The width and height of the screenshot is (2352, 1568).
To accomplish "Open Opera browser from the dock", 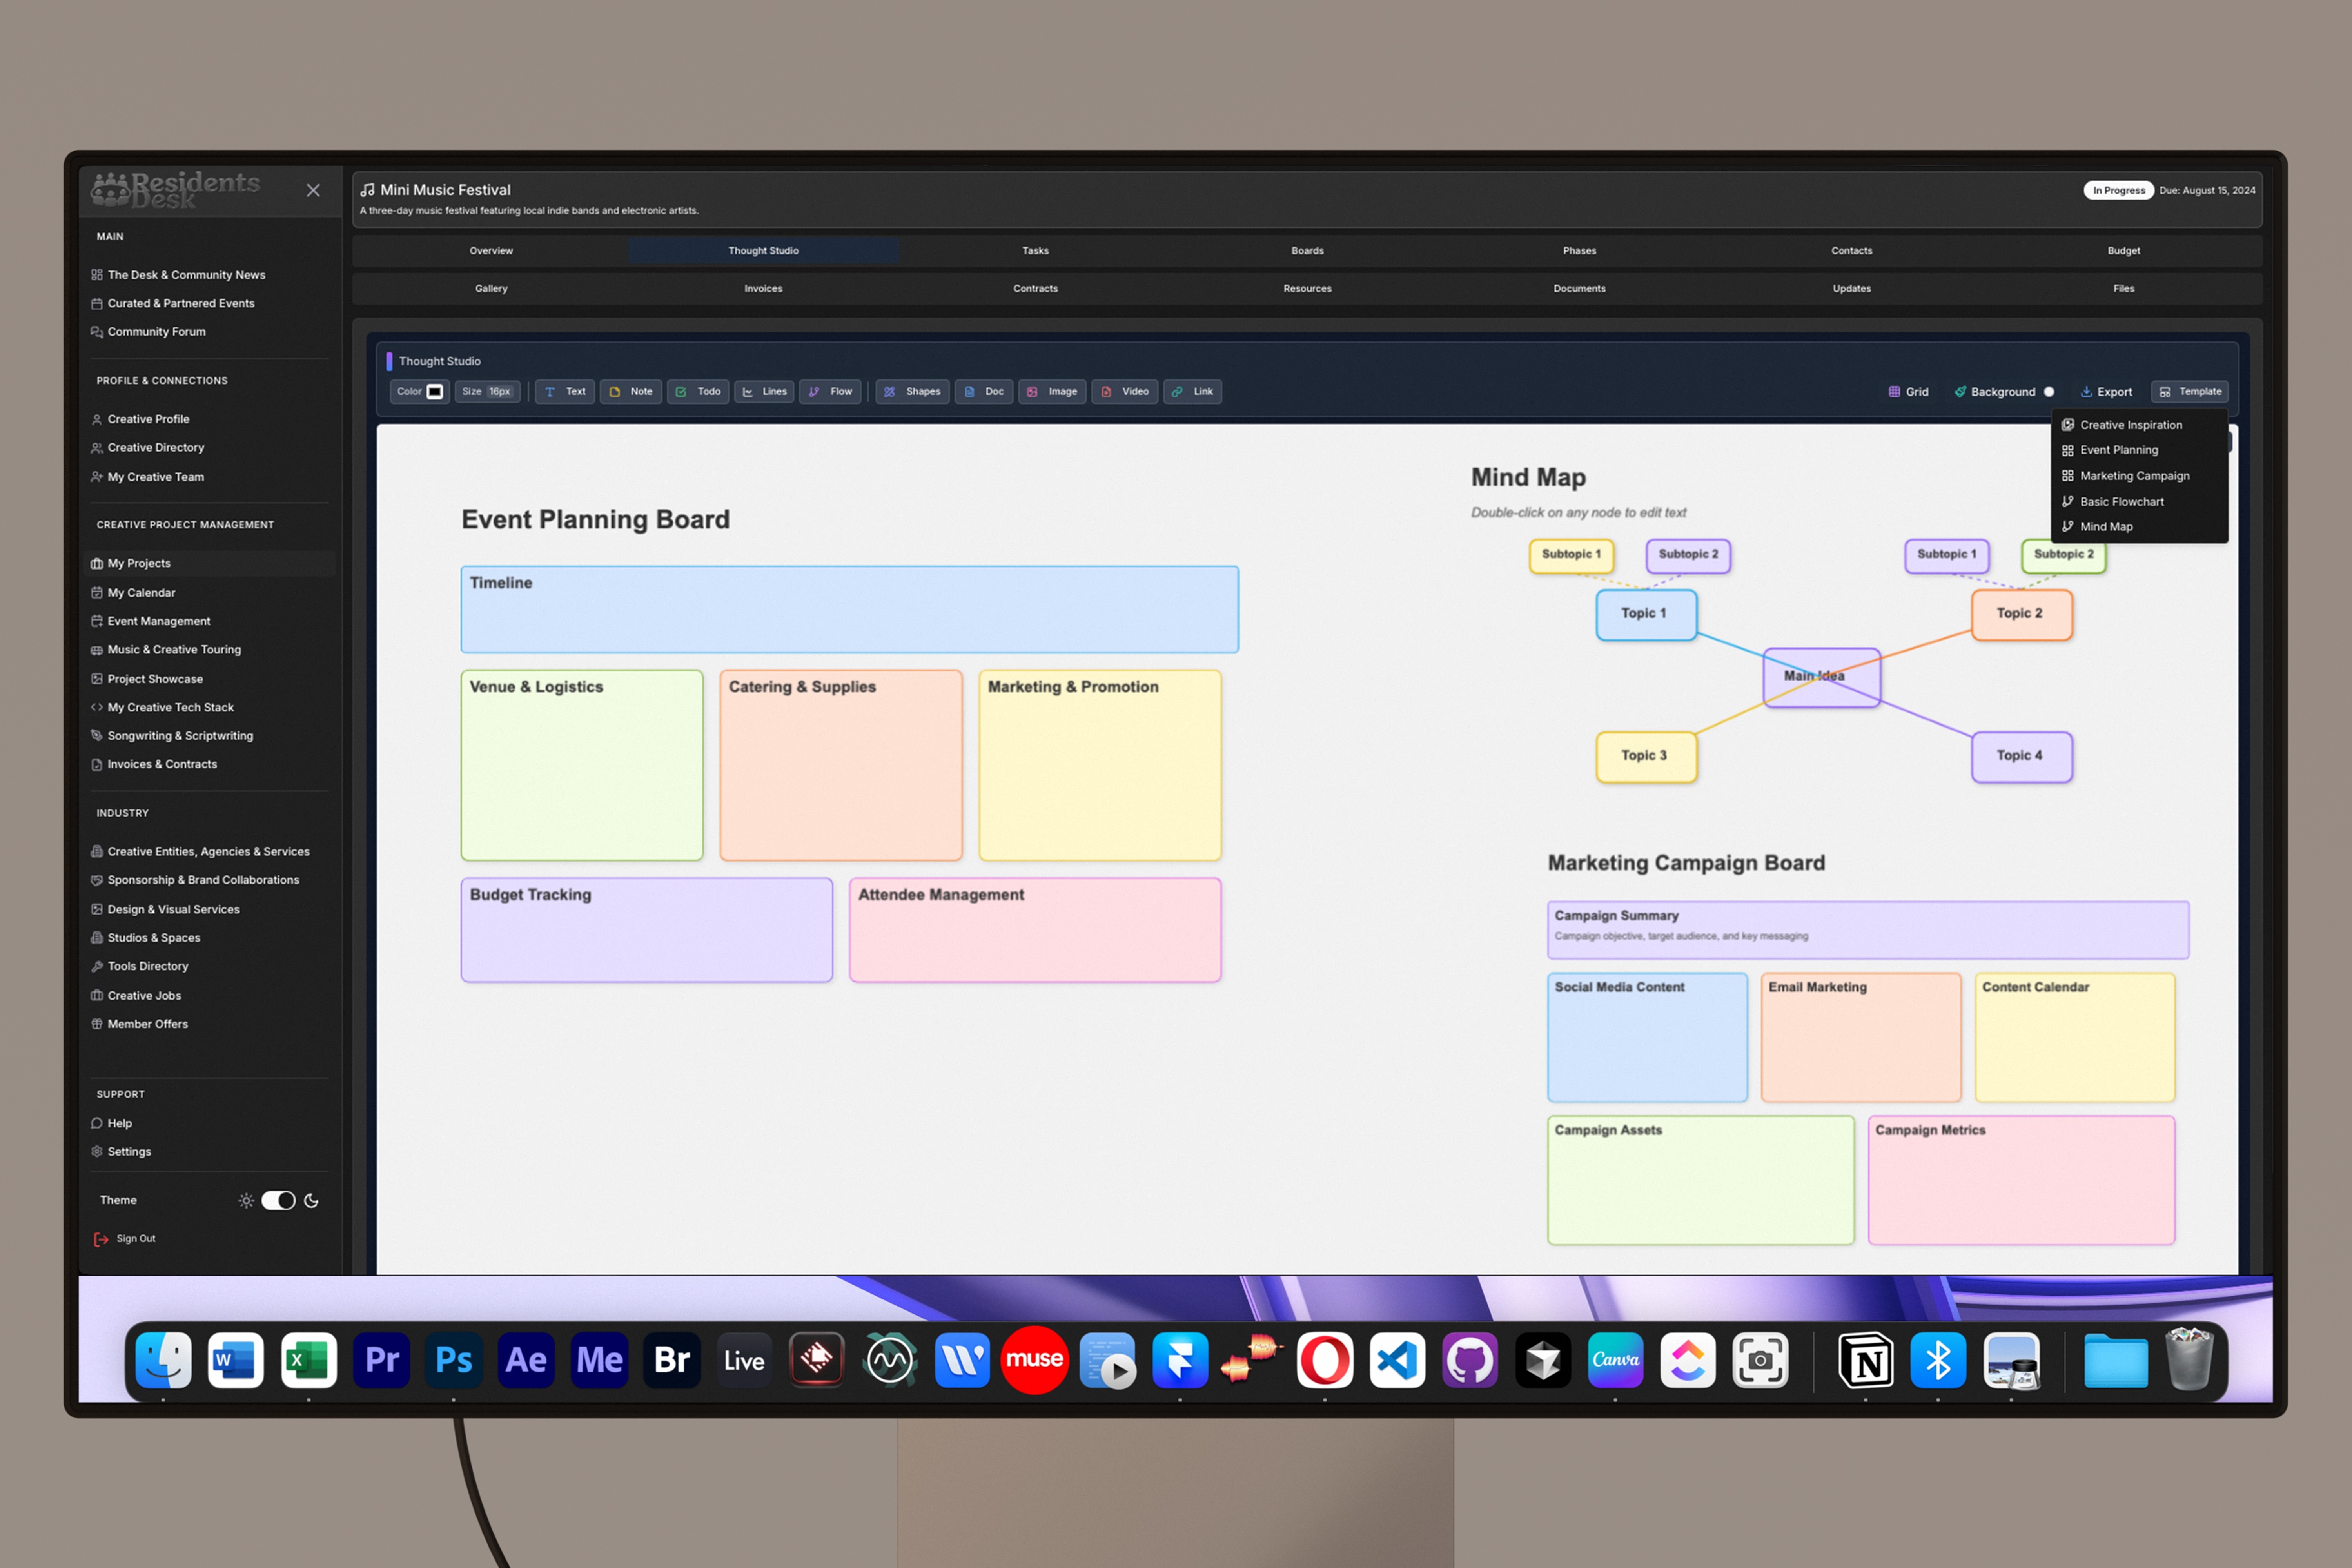I will [1325, 1360].
